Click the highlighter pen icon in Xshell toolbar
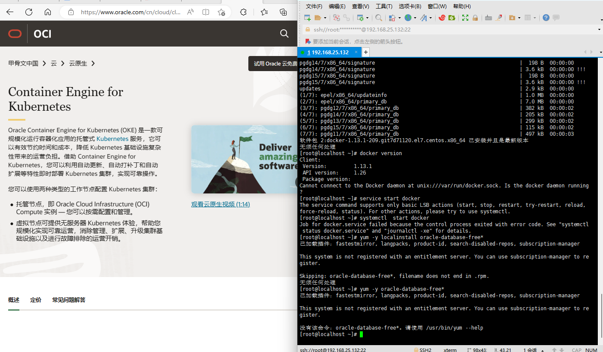This screenshot has height=352, width=603. (499, 18)
